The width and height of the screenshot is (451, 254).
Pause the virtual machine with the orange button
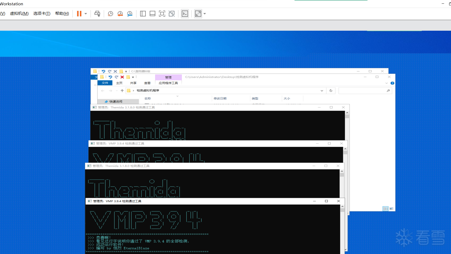pyautogui.click(x=79, y=14)
